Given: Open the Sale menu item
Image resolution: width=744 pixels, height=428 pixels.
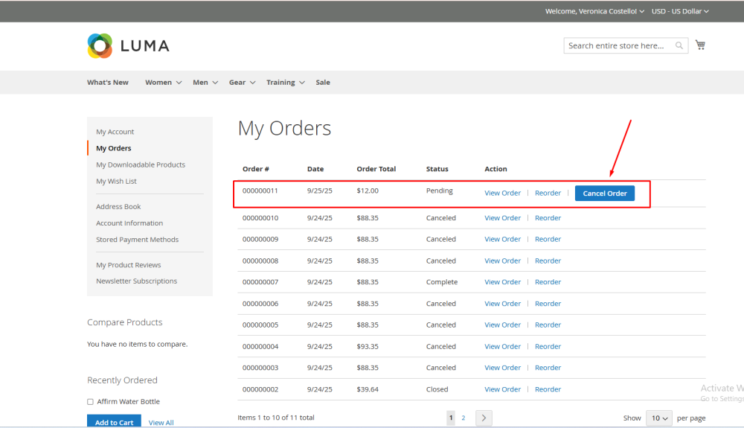Looking at the screenshot, I should coord(323,83).
